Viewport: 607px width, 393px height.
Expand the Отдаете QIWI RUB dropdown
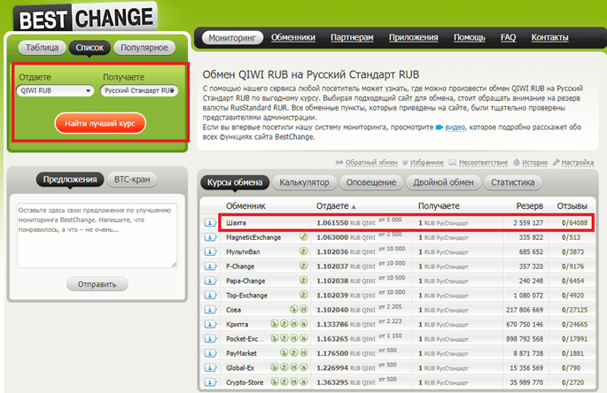(55, 90)
